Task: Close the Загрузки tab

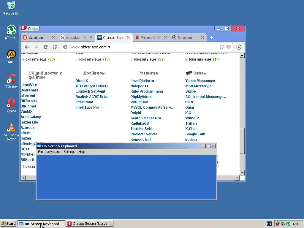Action: [202, 37]
